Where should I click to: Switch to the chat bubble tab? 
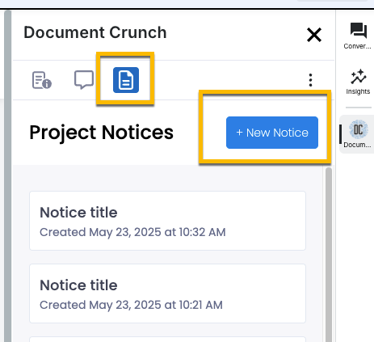[84, 80]
